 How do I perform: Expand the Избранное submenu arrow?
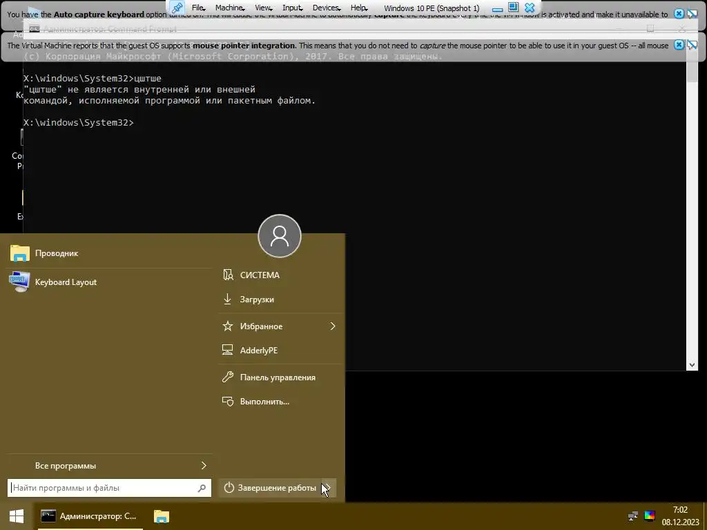[x=333, y=326]
